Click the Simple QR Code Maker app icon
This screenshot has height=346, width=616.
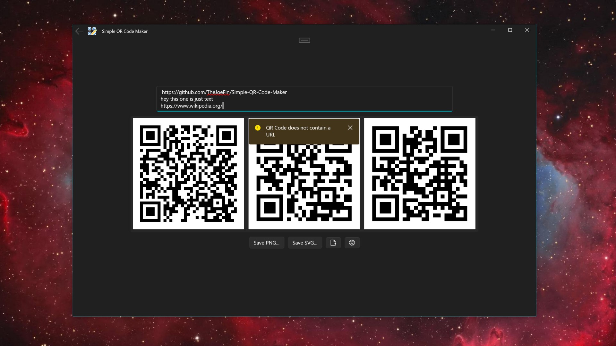pyautogui.click(x=92, y=31)
